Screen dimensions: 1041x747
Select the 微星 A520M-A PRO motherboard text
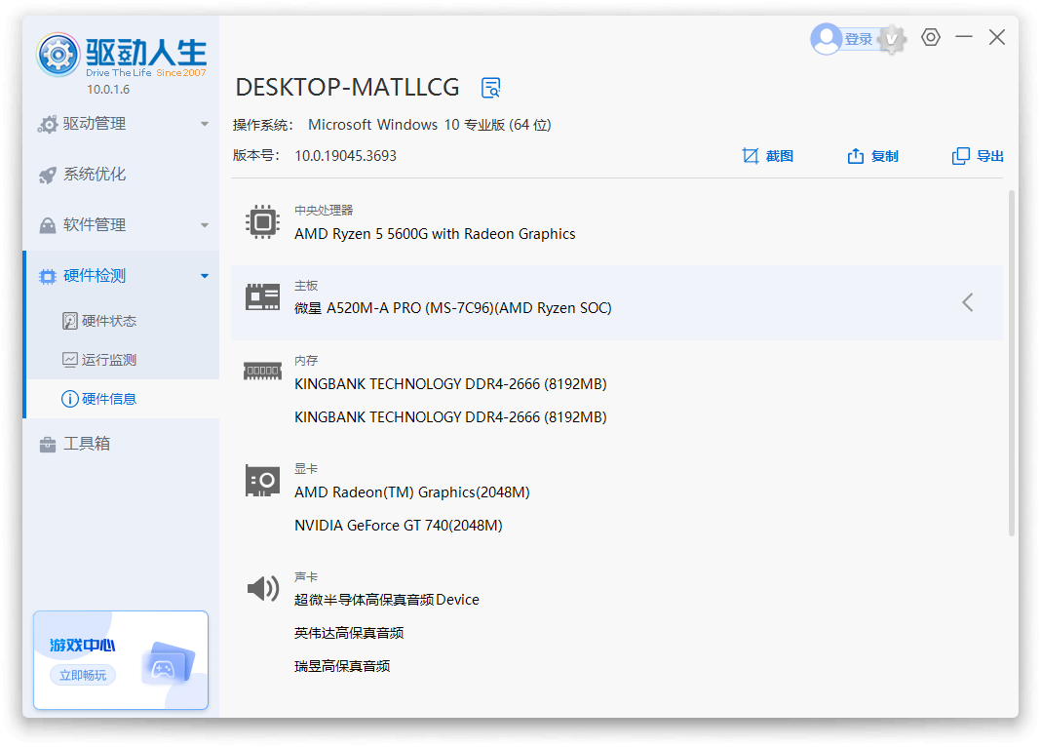pyautogui.click(x=453, y=309)
